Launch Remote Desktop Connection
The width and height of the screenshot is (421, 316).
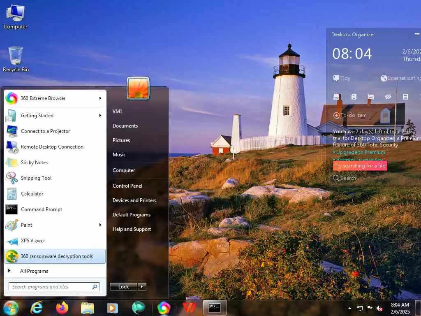[55, 147]
